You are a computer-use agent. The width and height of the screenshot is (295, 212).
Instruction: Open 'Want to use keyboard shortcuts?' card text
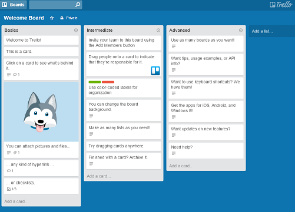[205, 85]
